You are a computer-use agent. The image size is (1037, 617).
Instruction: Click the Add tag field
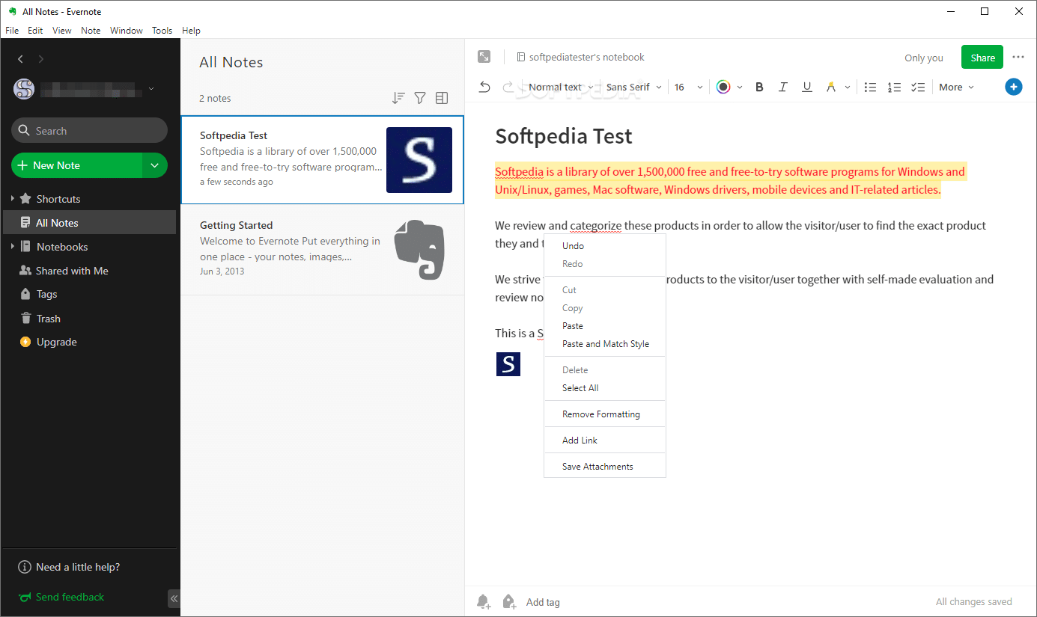543,602
